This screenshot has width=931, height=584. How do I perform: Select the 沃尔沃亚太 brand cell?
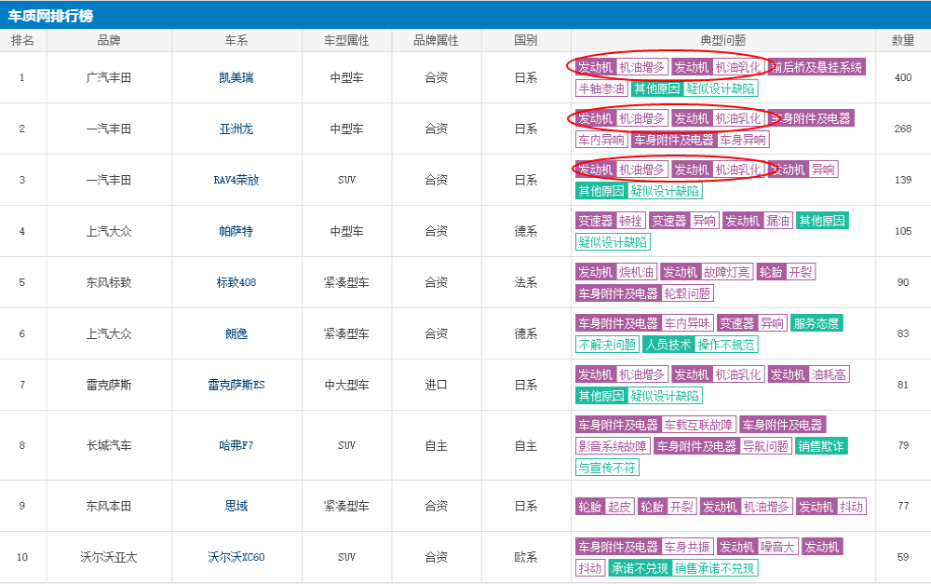pyautogui.click(x=109, y=557)
